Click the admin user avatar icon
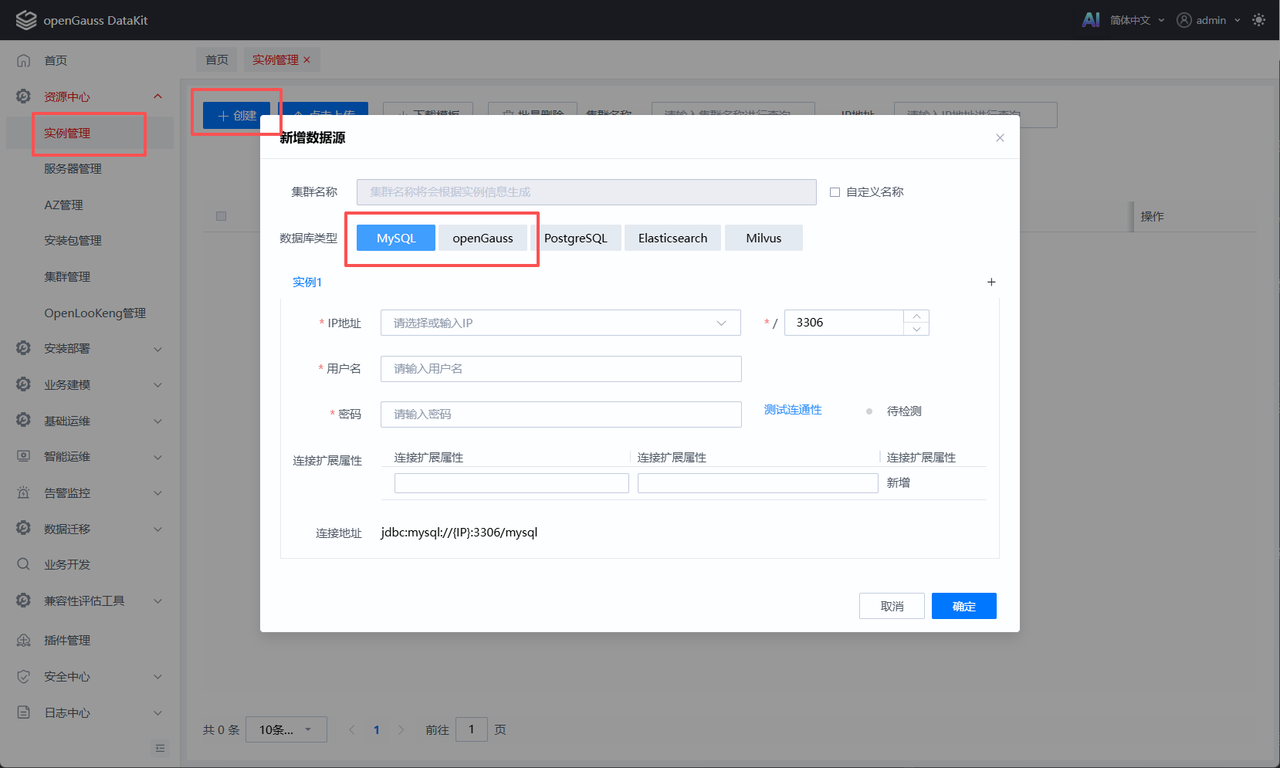Screen dimensions: 1280x768 [1184, 20]
